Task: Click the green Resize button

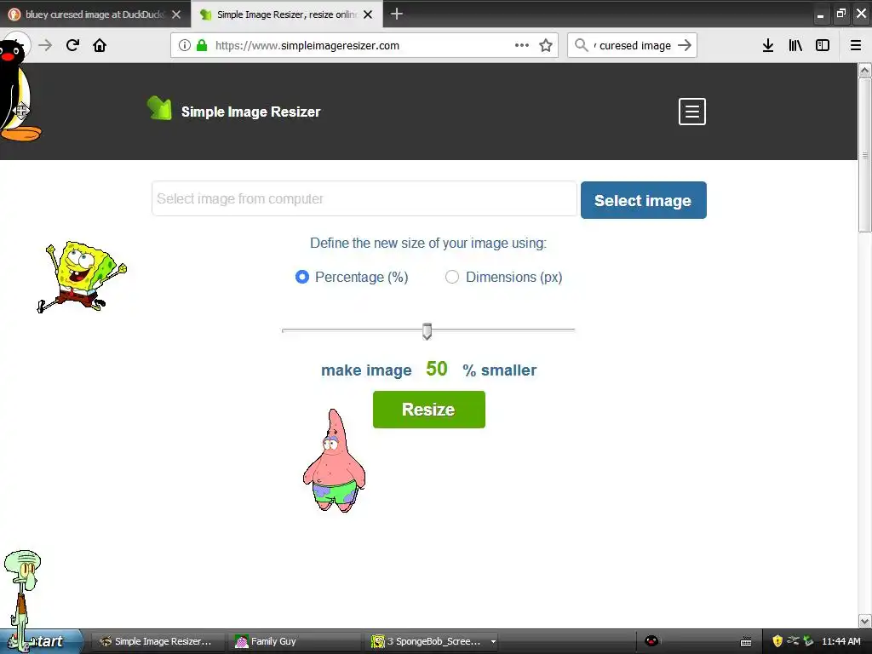Action: coord(429,410)
